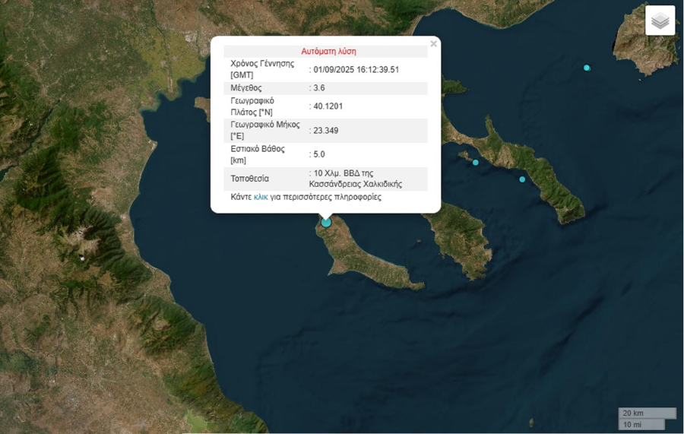Click the location text 'Κασσάνδρειας Χαλκιδικής'

pyautogui.click(x=355, y=184)
